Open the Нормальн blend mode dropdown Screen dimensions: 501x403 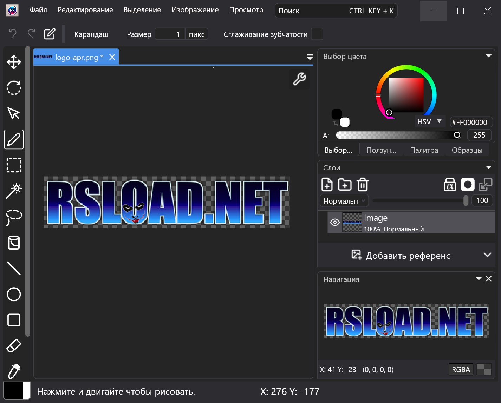point(344,201)
